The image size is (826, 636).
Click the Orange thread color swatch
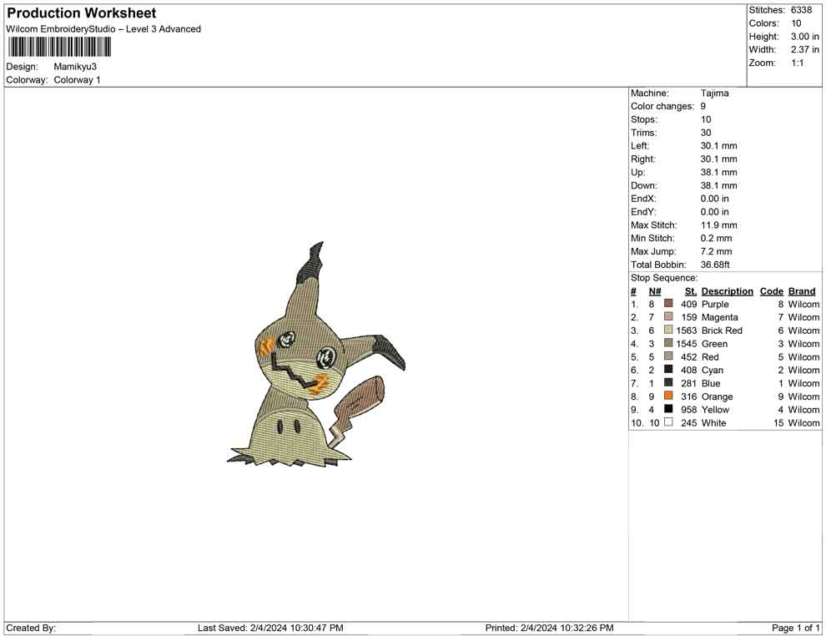point(668,396)
